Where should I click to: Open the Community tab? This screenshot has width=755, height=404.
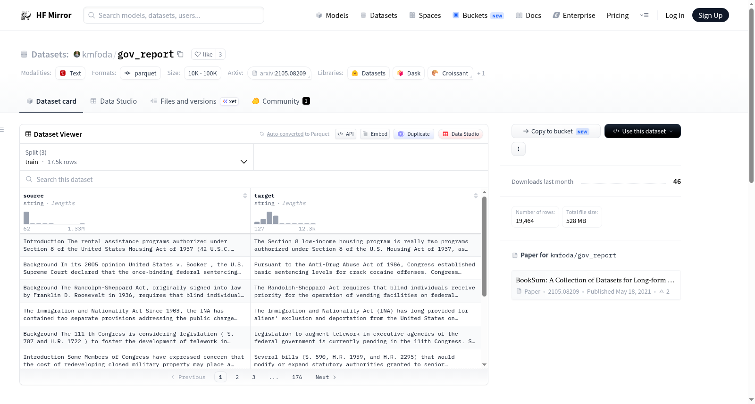pos(281,101)
